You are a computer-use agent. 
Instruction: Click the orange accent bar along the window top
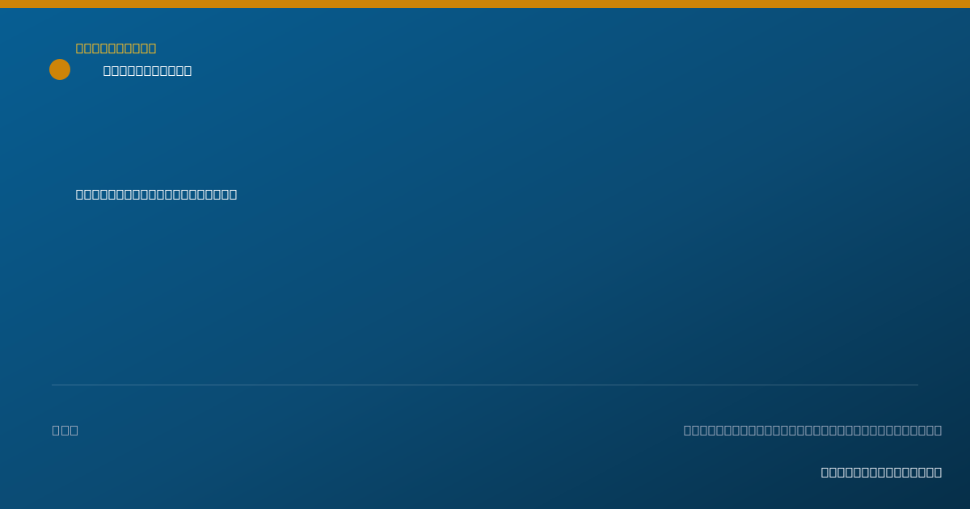[485, 4]
